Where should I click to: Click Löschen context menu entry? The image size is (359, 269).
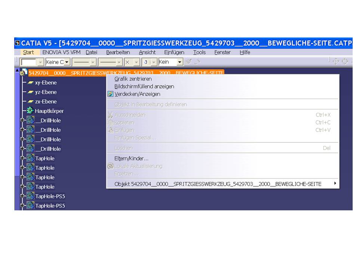pyautogui.click(x=123, y=148)
